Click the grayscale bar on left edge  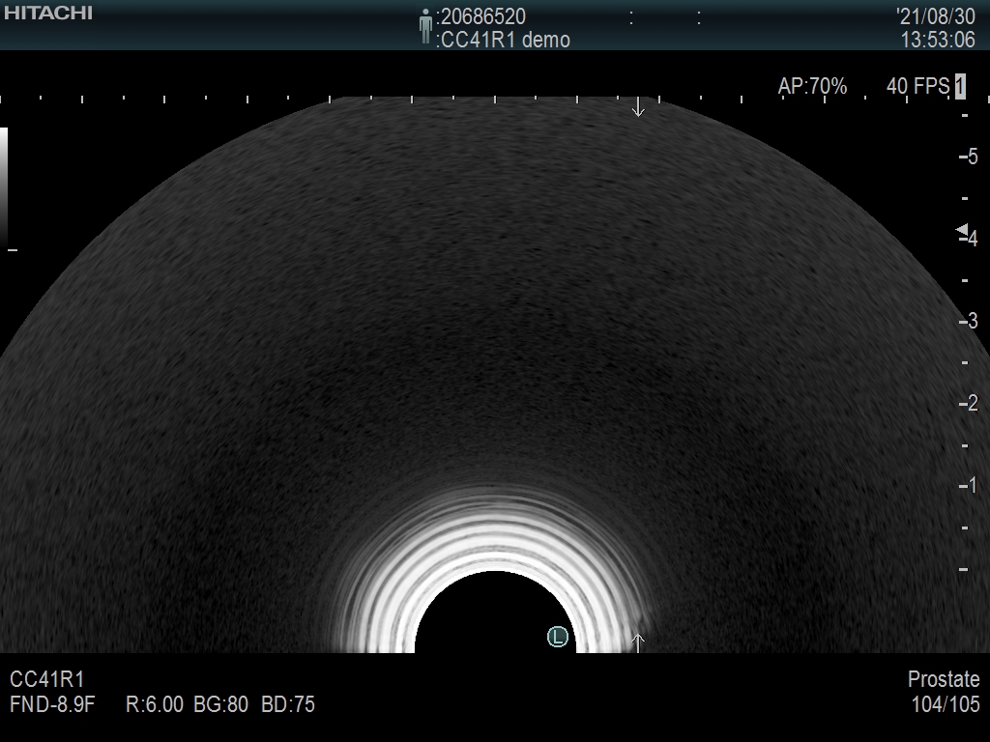(4, 187)
